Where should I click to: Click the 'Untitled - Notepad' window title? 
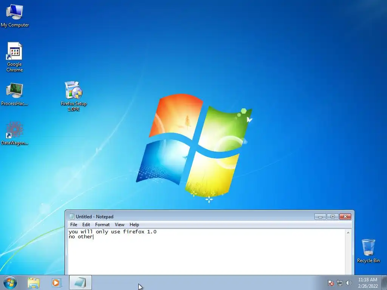pyautogui.click(x=94, y=216)
